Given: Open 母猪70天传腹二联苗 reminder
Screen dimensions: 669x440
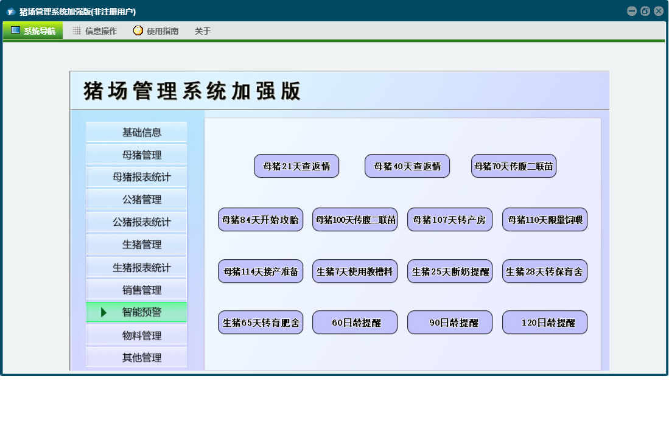Looking at the screenshot, I should (x=514, y=166).
